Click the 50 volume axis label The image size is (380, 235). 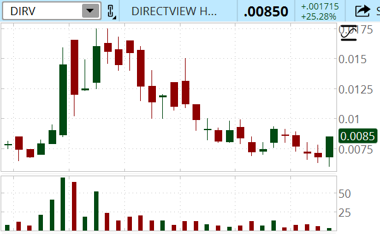tap(345, 194)
